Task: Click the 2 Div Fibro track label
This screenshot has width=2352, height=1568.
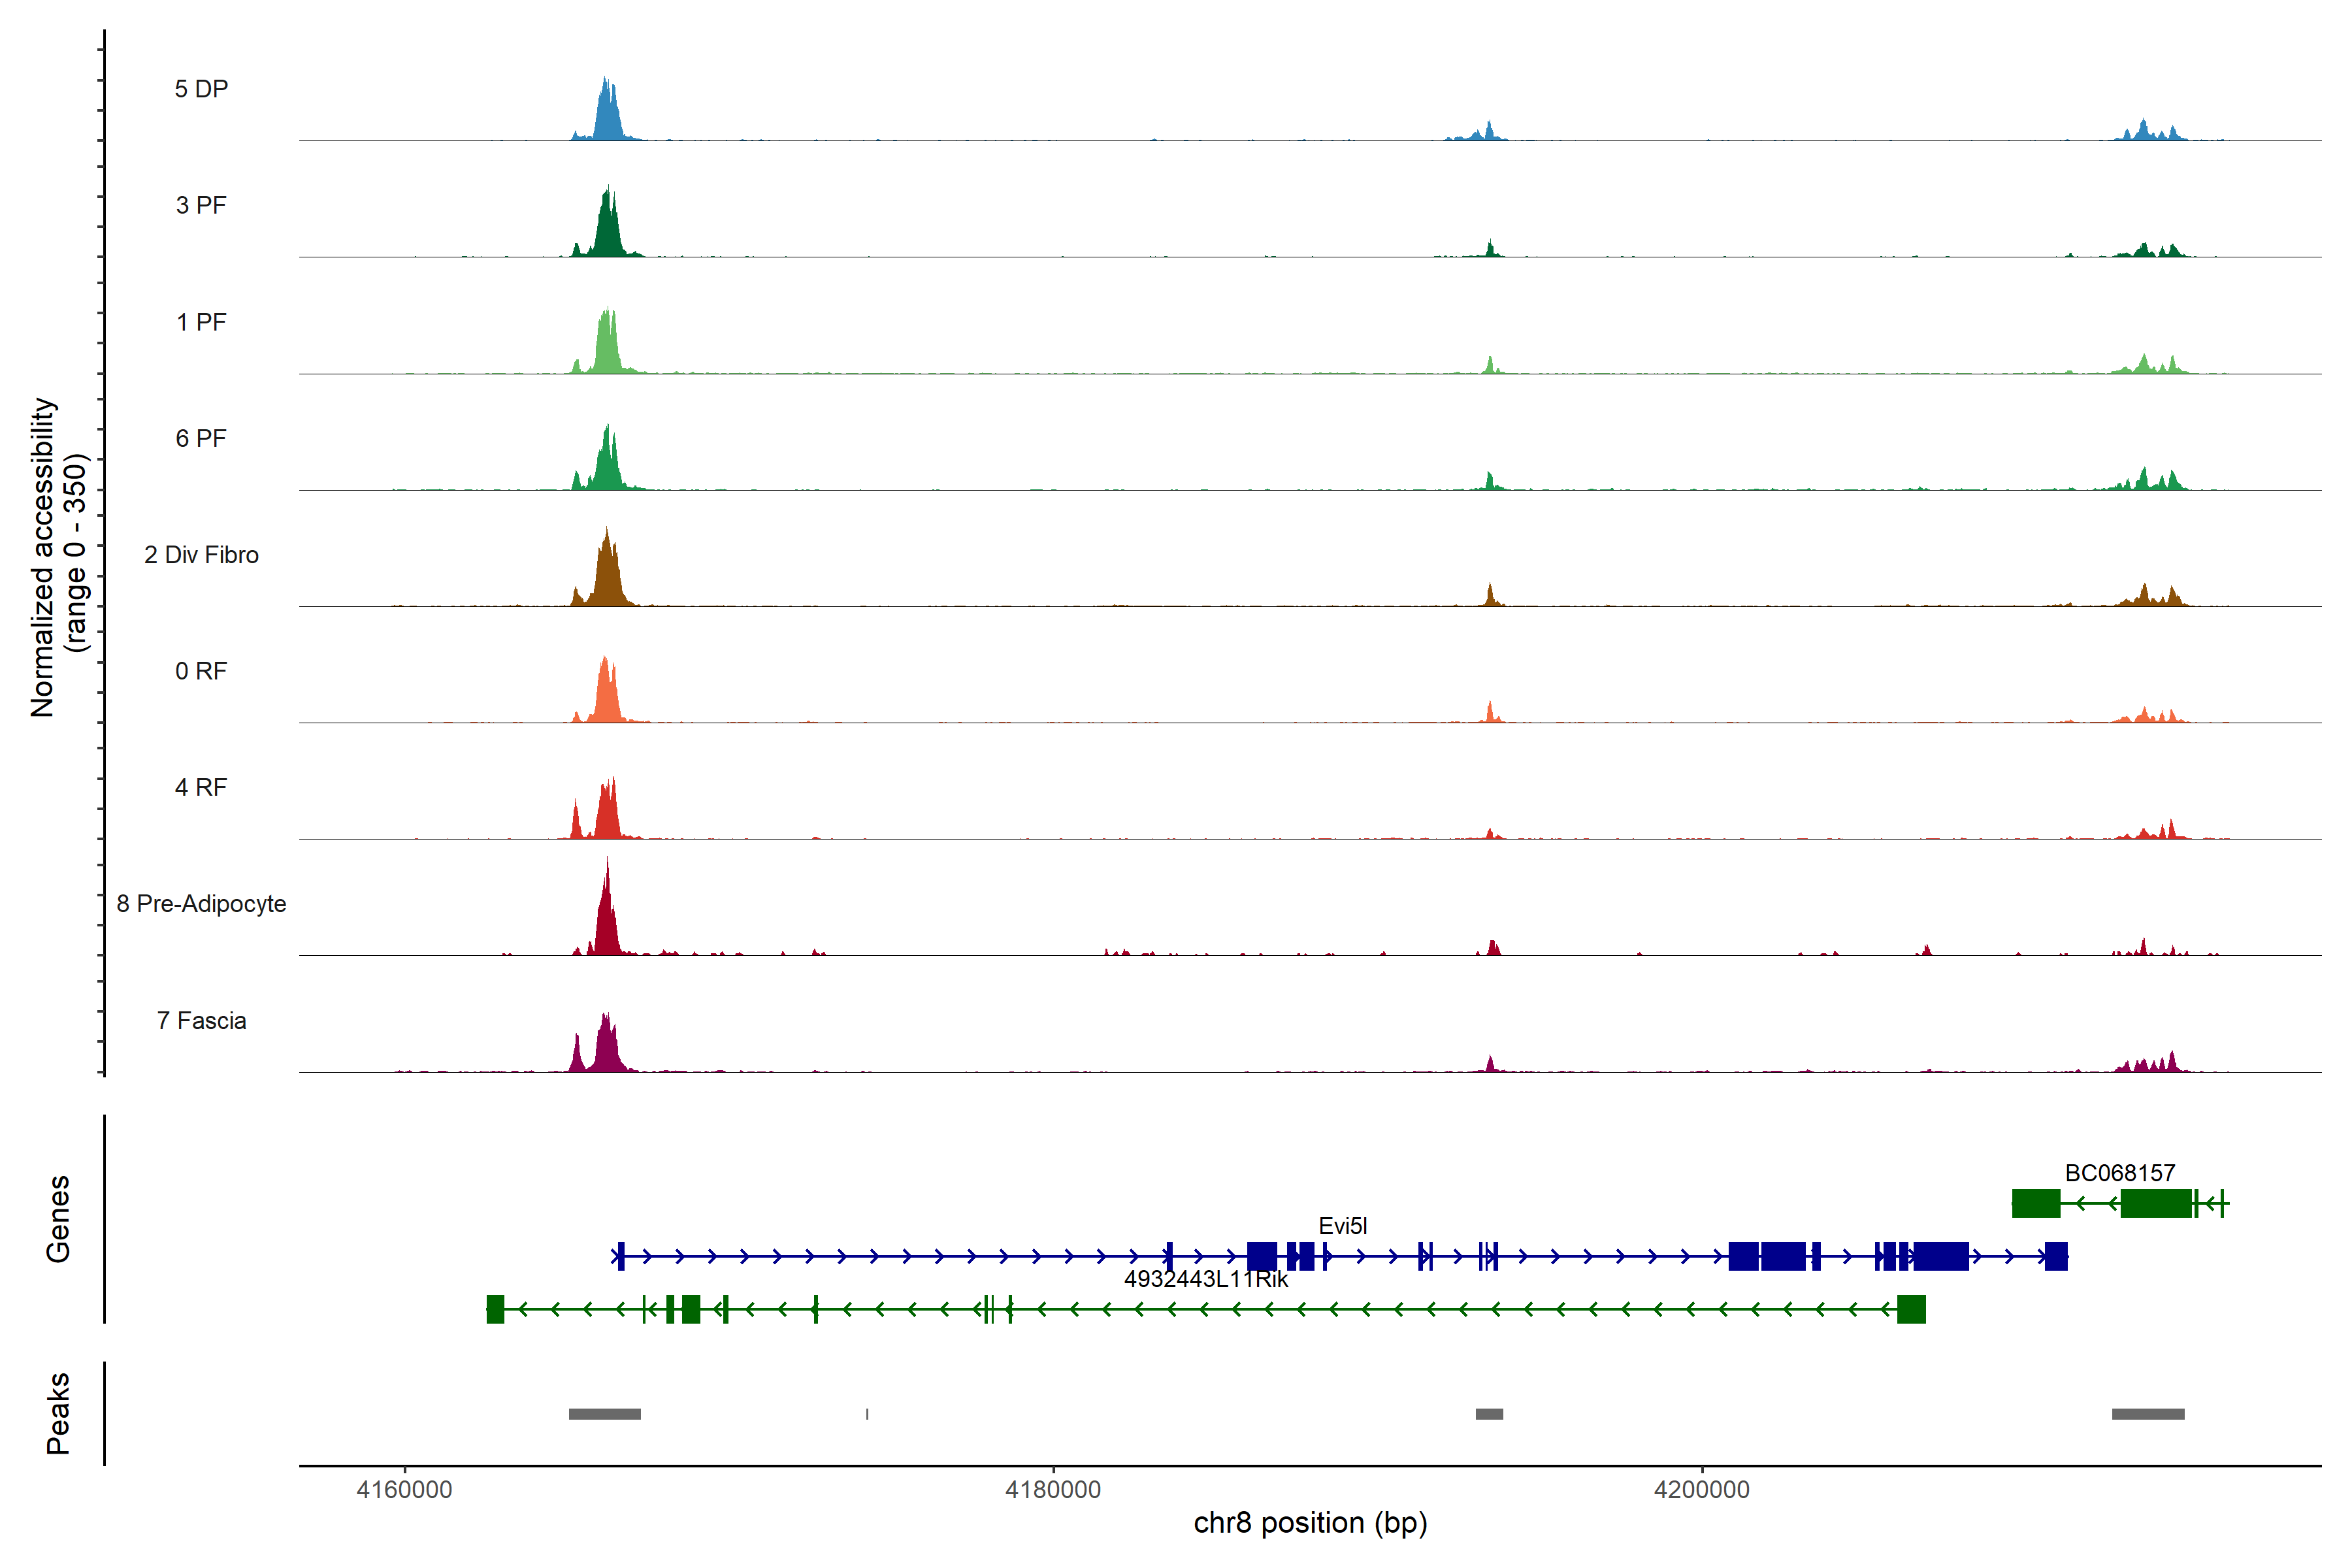Action: [x=201, y=554]
